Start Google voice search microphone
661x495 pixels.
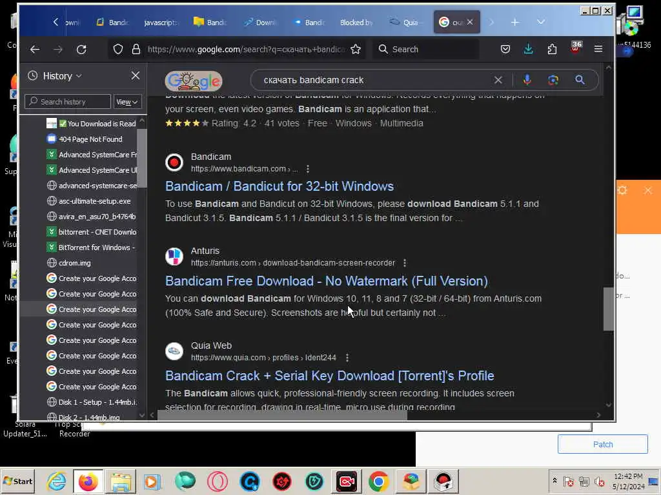pos(527,80)
